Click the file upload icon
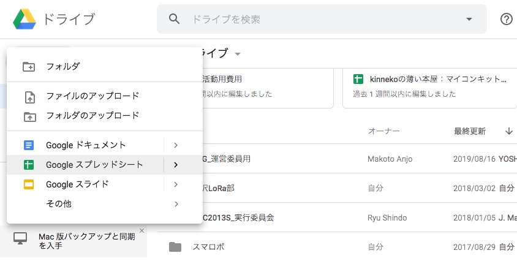 pyautogui.click(x=29, y=96)
